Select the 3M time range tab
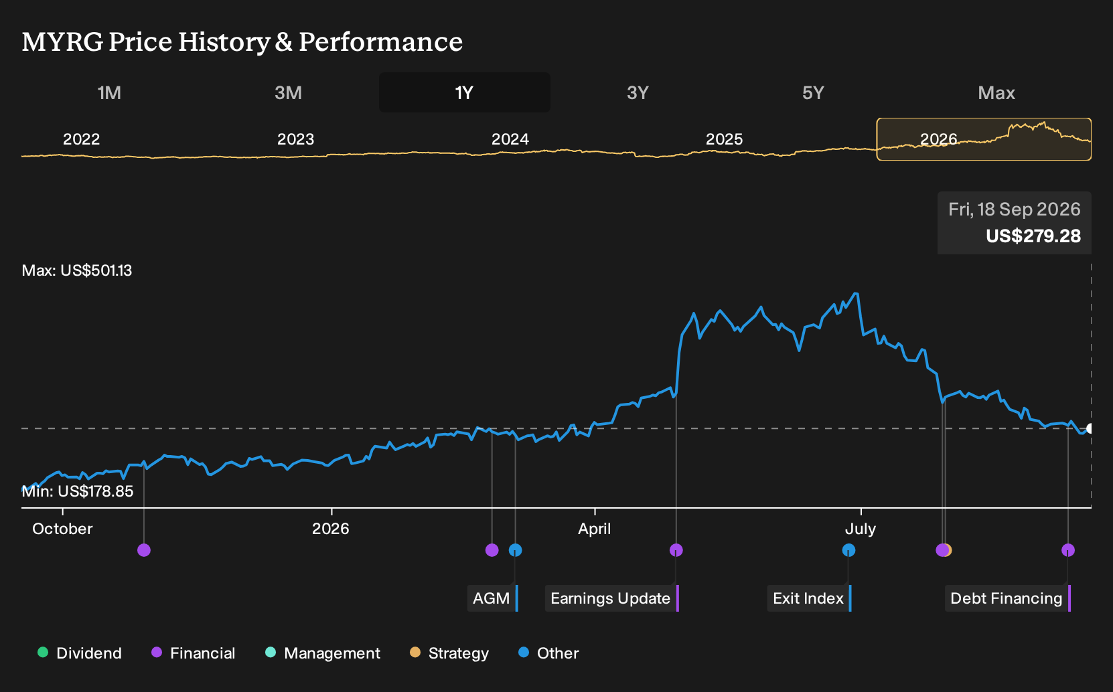The image size is (1113, 692). 288,92
